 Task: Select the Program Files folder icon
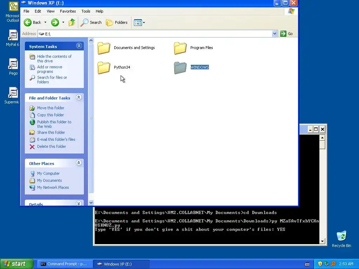(x=180, y=48)
